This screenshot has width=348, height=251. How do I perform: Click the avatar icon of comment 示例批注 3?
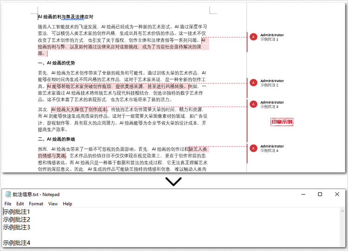[253, 104]
